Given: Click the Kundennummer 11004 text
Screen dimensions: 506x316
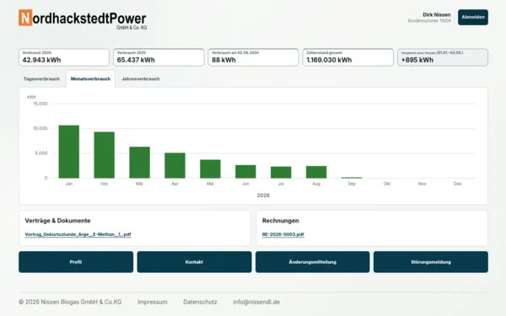Looking at the screenshot, I should click(x=429, y=20).
